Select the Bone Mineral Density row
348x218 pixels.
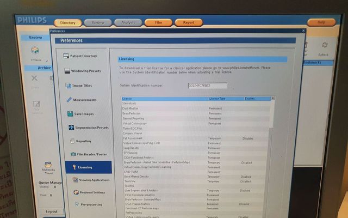(x=196, y=177)
